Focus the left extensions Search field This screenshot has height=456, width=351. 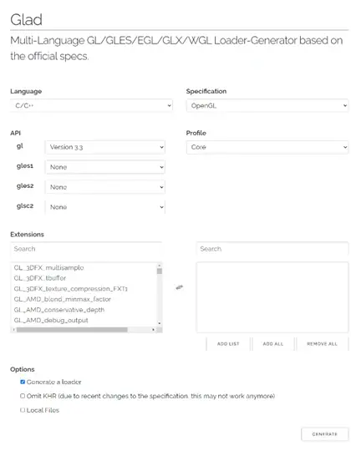coord(86,249)
